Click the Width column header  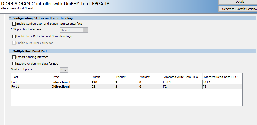click(x=103, y=77)
